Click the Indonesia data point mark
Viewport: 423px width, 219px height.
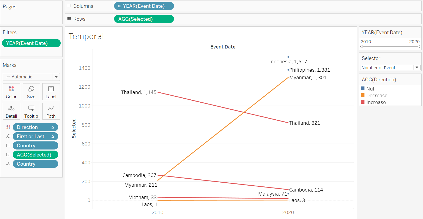tap(288, 57)
